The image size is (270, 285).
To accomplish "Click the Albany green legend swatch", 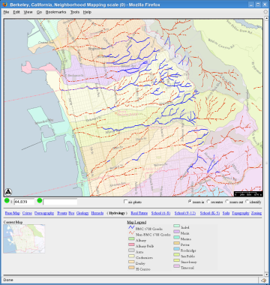I will pos(131,240).
